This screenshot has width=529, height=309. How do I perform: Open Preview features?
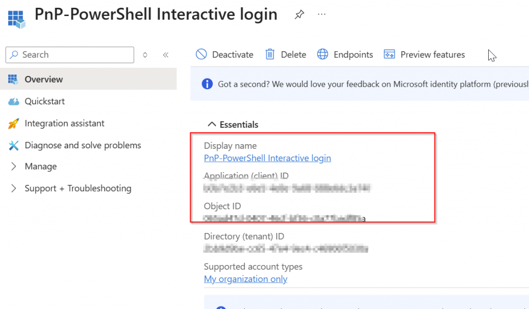coord(424,55)
